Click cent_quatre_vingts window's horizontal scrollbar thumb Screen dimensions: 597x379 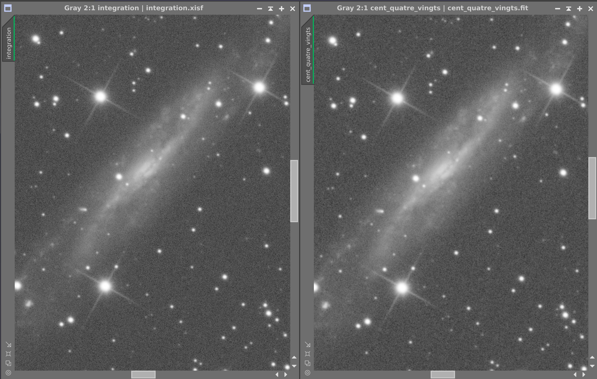point(443,374)
